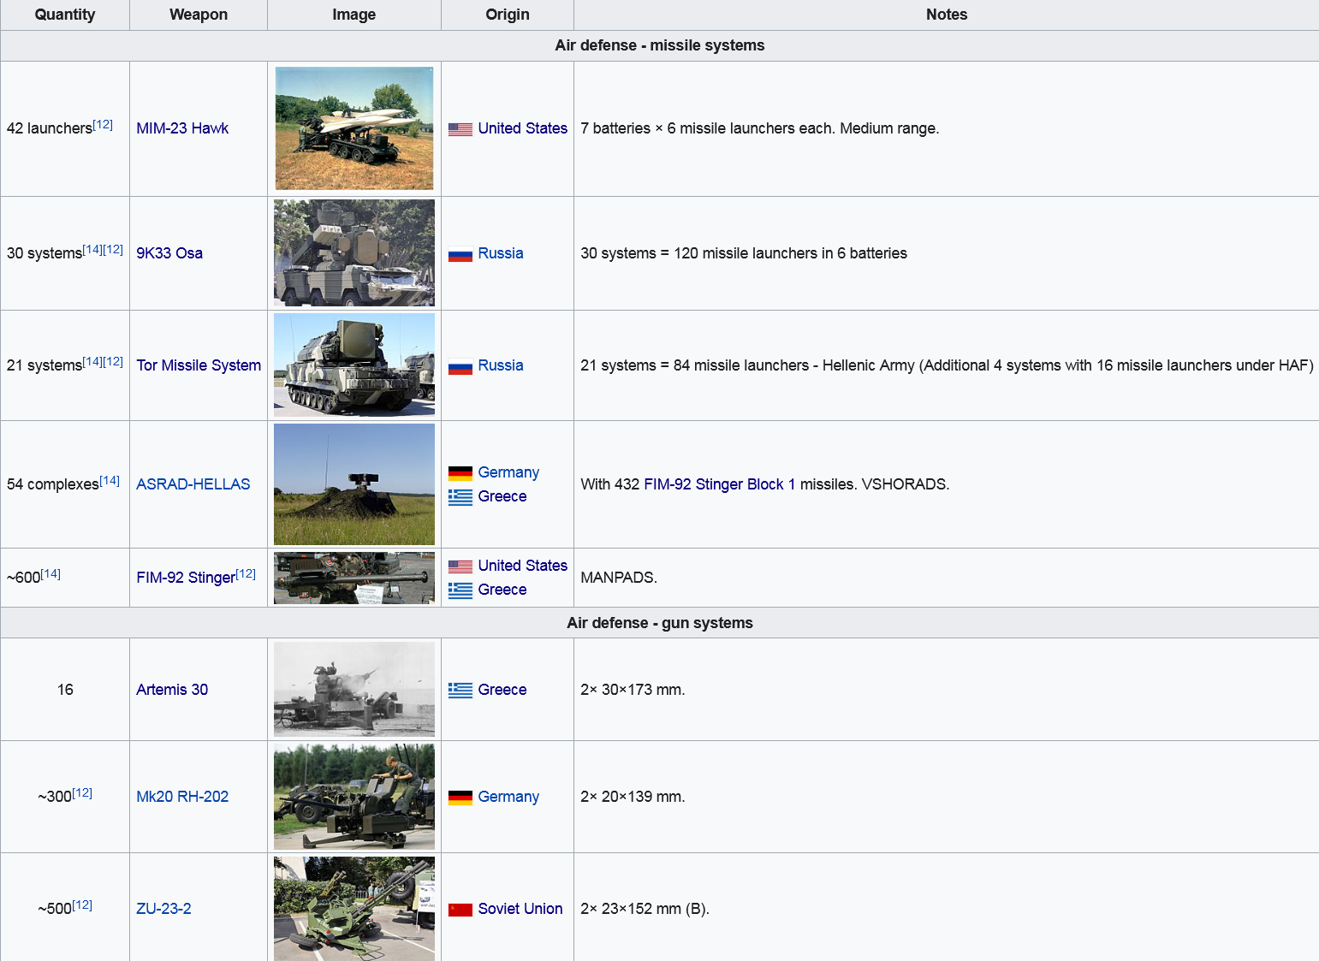Image resolution: width=1319 pixels, height=961 pixels.
Task: Open citation [12] beside ~500 quantity
Action: pyautogui.click(x=82, y=905)
